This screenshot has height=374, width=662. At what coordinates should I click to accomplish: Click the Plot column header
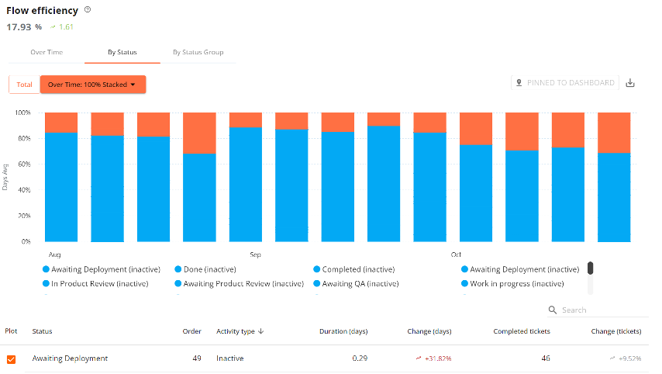[x=11, y=331]
